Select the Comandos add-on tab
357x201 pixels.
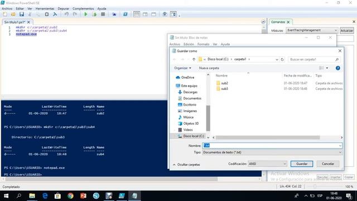point(278,22)
